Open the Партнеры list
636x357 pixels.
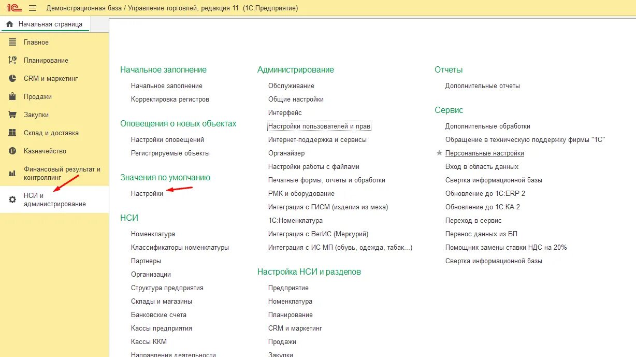(146, 261)
